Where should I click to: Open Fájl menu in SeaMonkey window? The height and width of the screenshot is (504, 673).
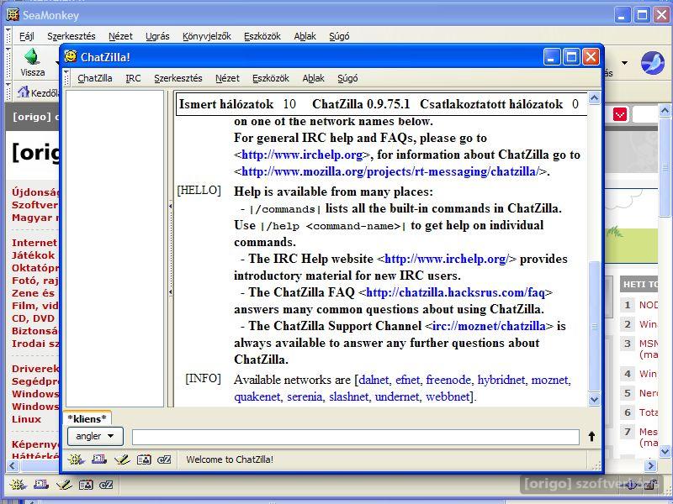(27, 36)
